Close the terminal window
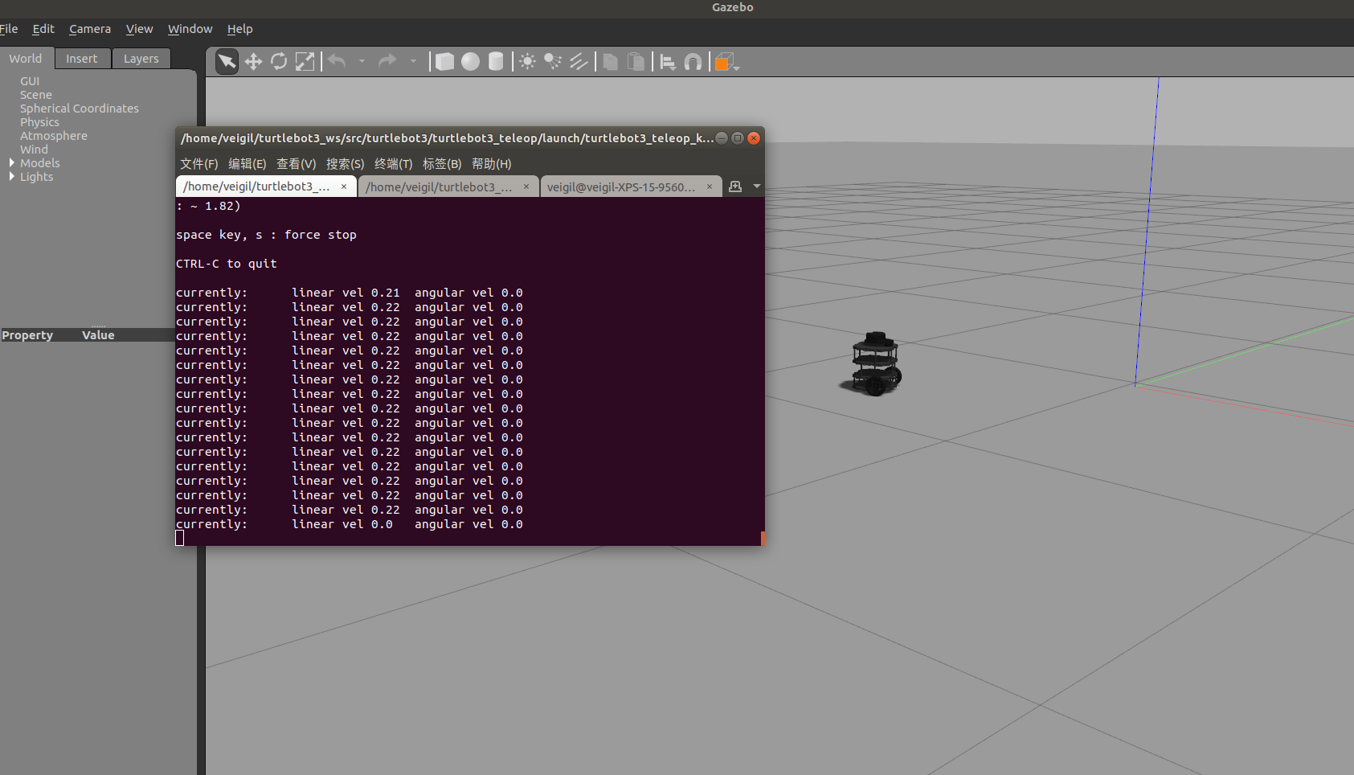This screenshot has height=775, width=1354. (x=754, y=138)
